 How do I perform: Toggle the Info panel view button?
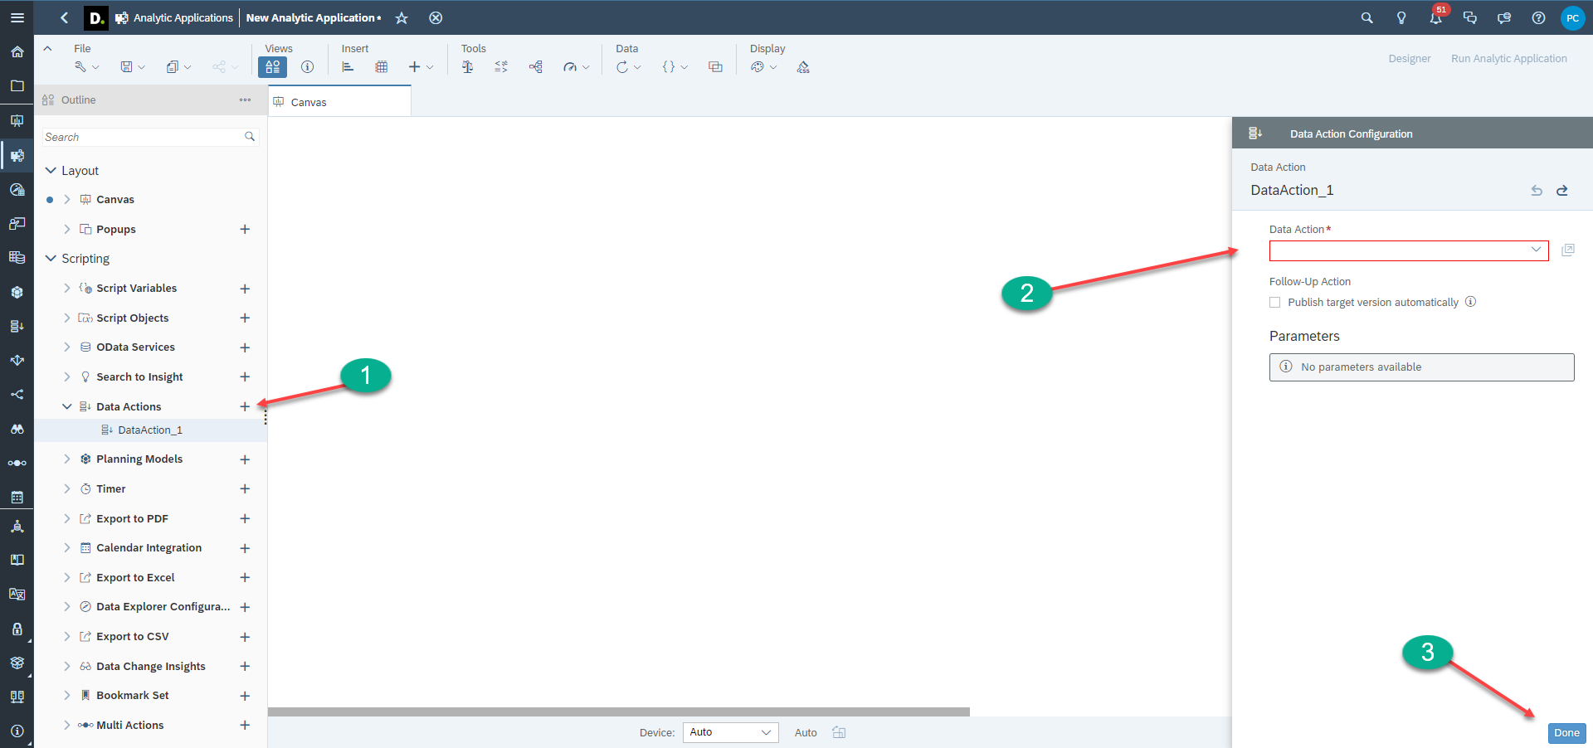pos(307,67)
